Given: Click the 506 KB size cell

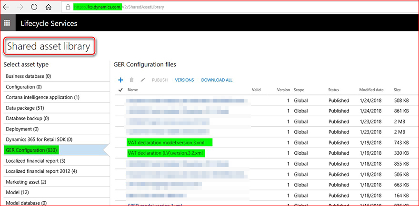Looking at the screenshot, I should coord(401,174).
